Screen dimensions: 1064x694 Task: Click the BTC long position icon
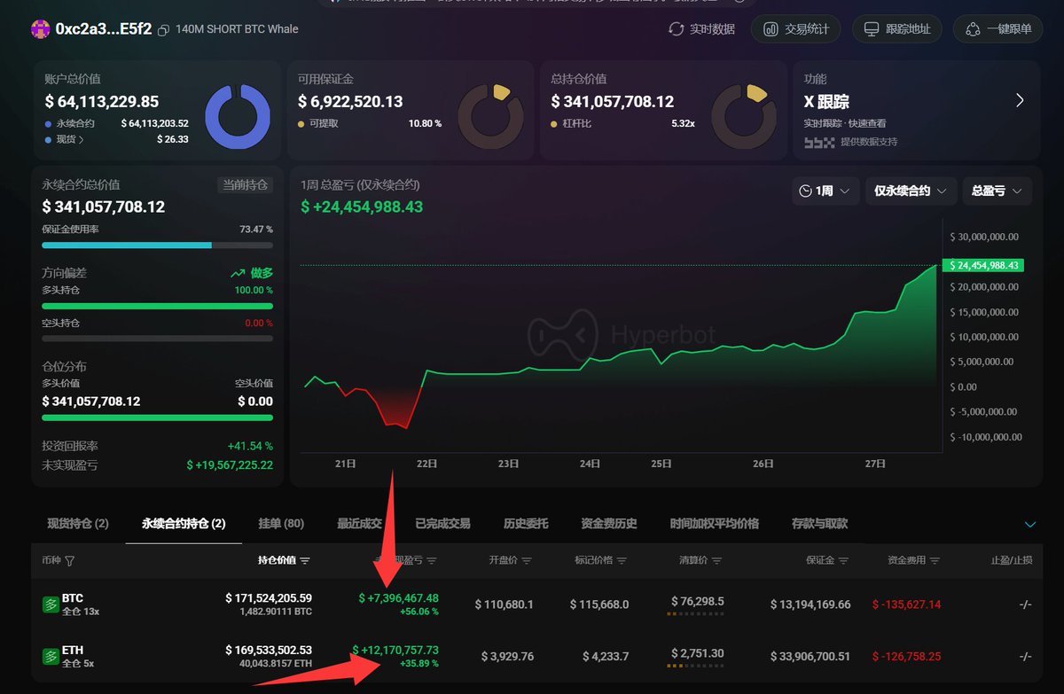coord(51,604)
